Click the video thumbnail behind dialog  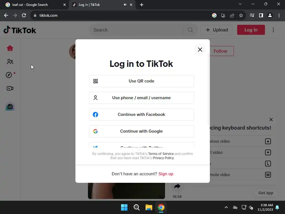click(x=126, y=191)
